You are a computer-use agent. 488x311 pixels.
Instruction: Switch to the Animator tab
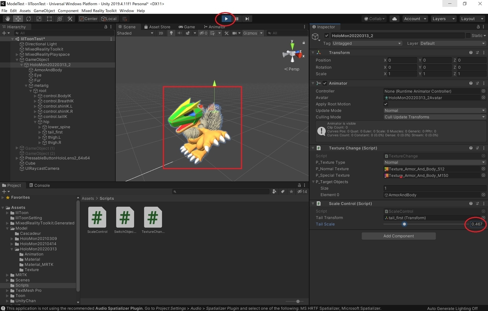pos(214,27)
